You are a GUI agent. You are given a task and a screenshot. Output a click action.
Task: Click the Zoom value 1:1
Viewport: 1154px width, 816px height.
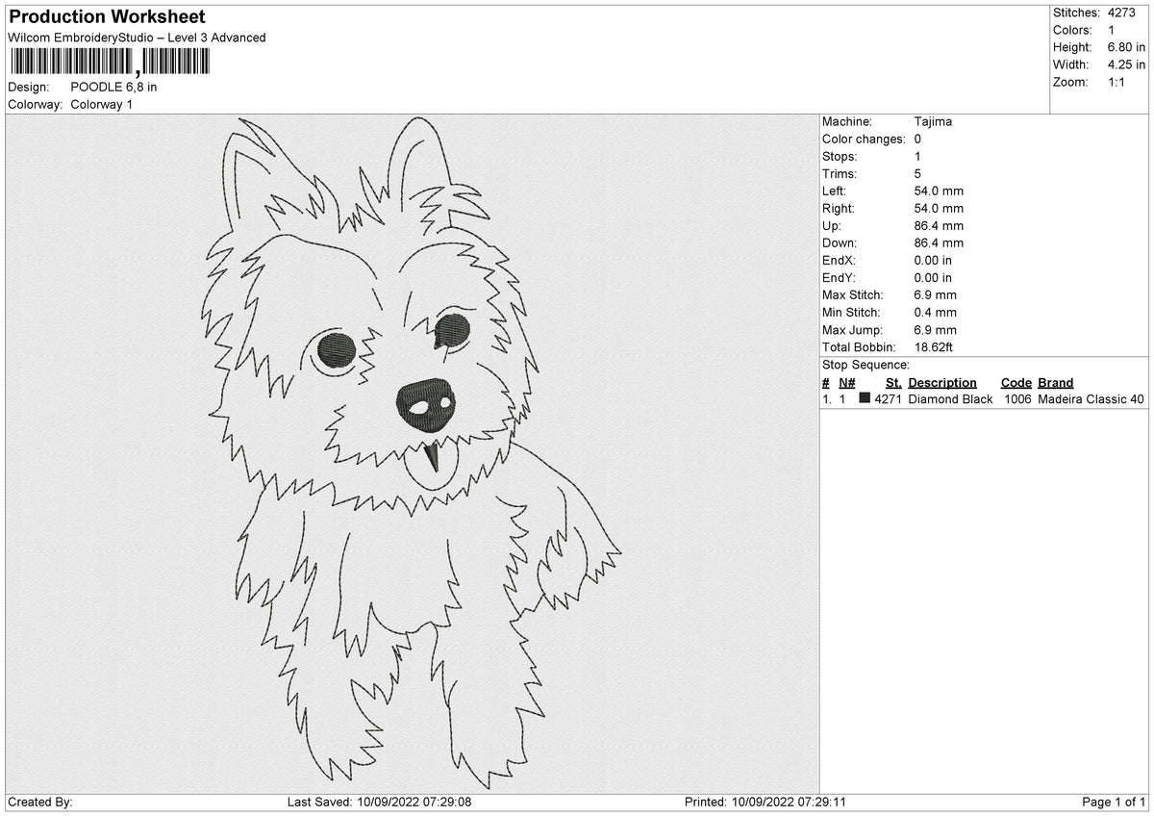coord(1117,82)
